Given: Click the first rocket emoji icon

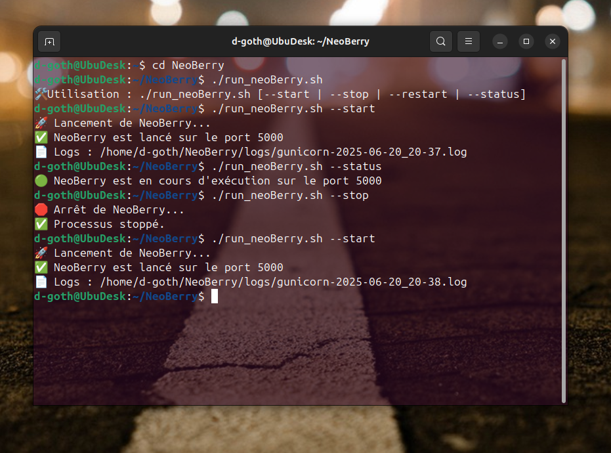Looking at the screenshot, I should coord(41,123).
